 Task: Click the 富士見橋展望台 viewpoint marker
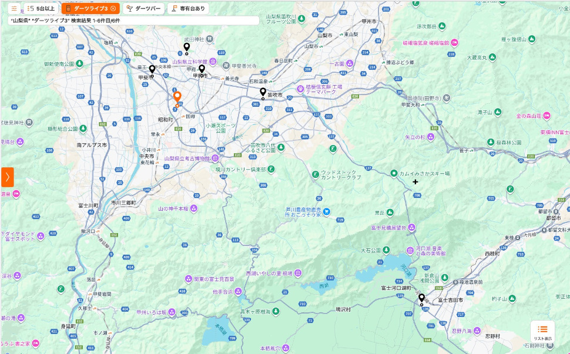412,227
